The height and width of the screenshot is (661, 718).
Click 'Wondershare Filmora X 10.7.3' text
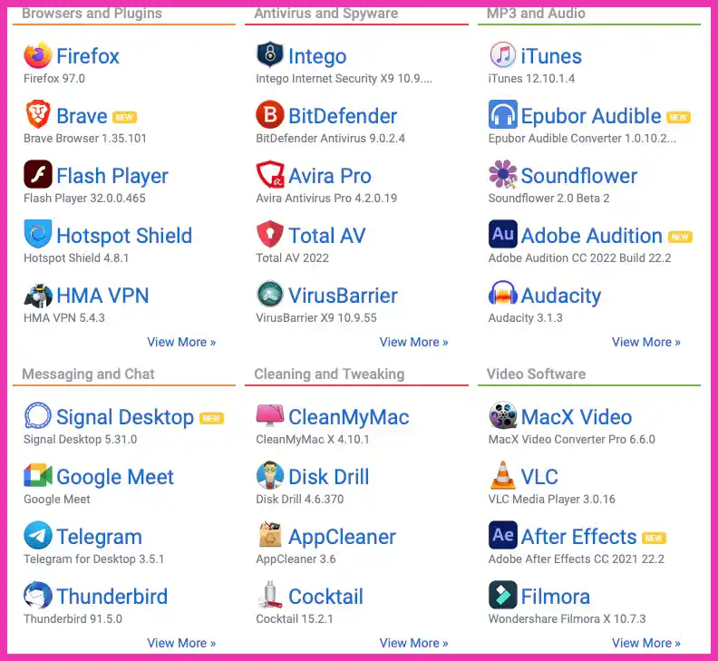coord(567,619)
